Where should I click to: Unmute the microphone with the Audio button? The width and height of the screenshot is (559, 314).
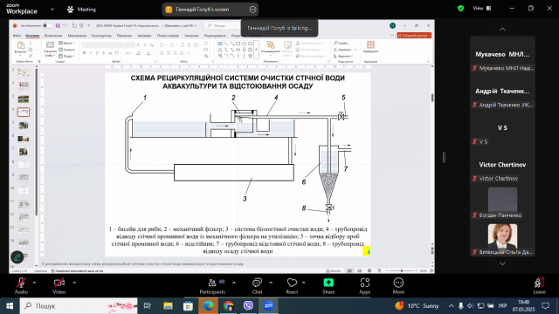pos(21,285)
